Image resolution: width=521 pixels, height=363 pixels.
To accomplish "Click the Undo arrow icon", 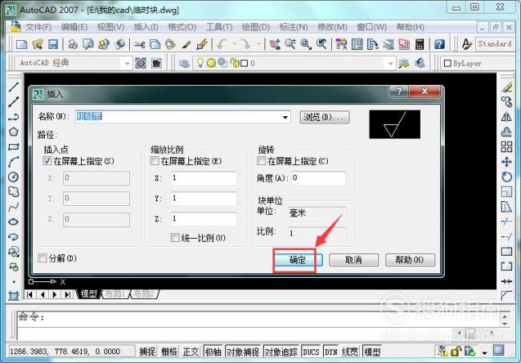I will pyautogui.click(x=222, y=44).
